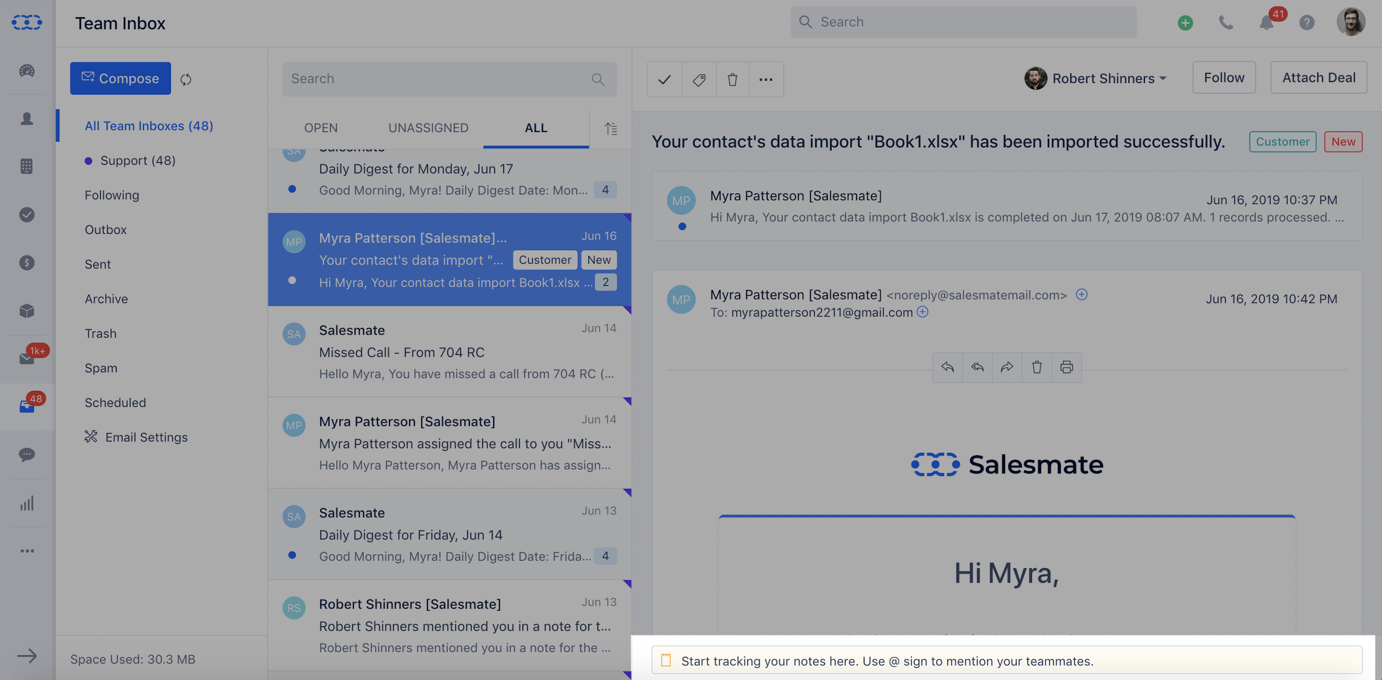Print the email with printer icon

click(1067, 367)
